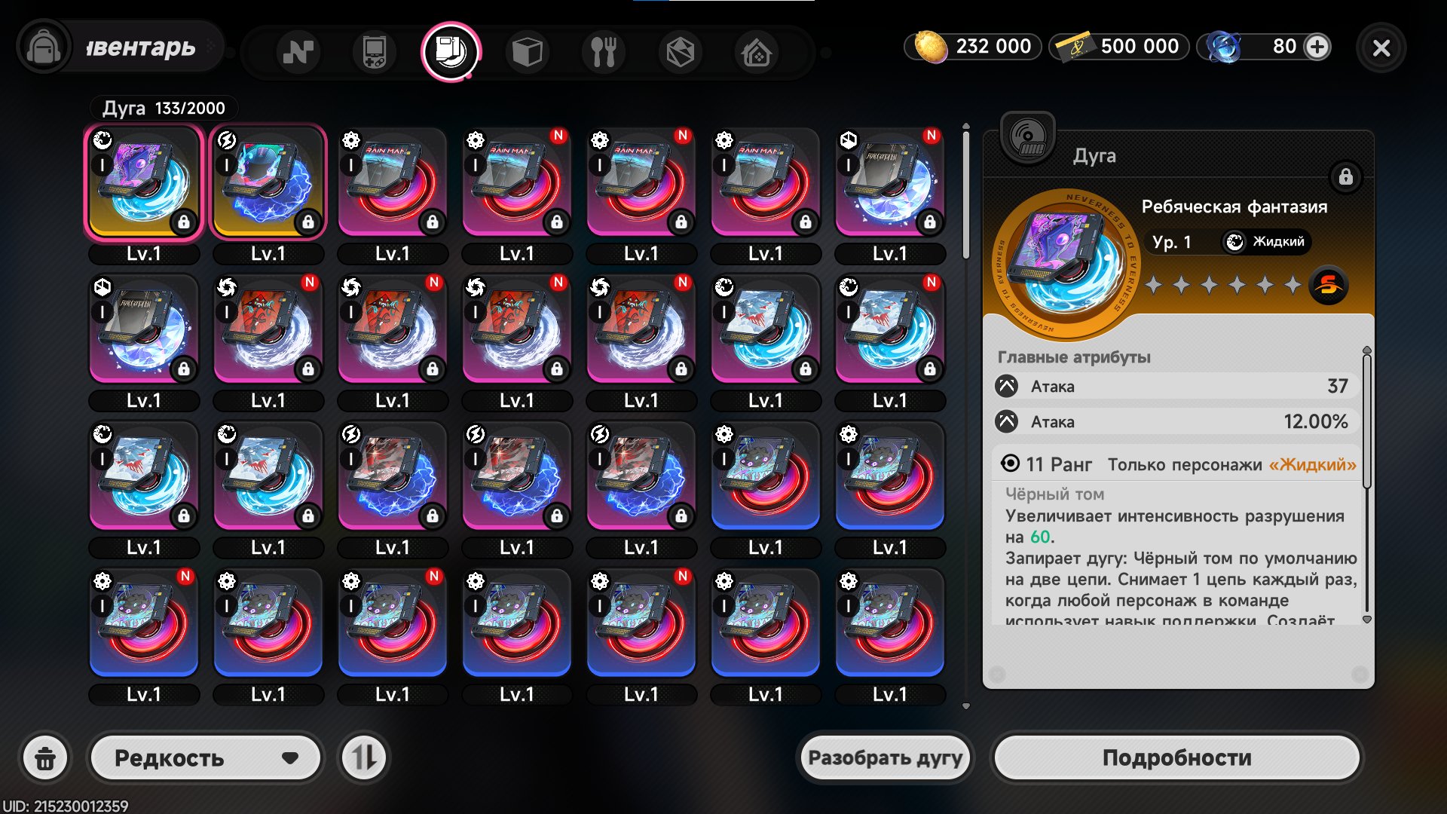The image size is (1447, 814).
Task: Click the Жидкий attribute tag
Action: tap(1266, 242)
